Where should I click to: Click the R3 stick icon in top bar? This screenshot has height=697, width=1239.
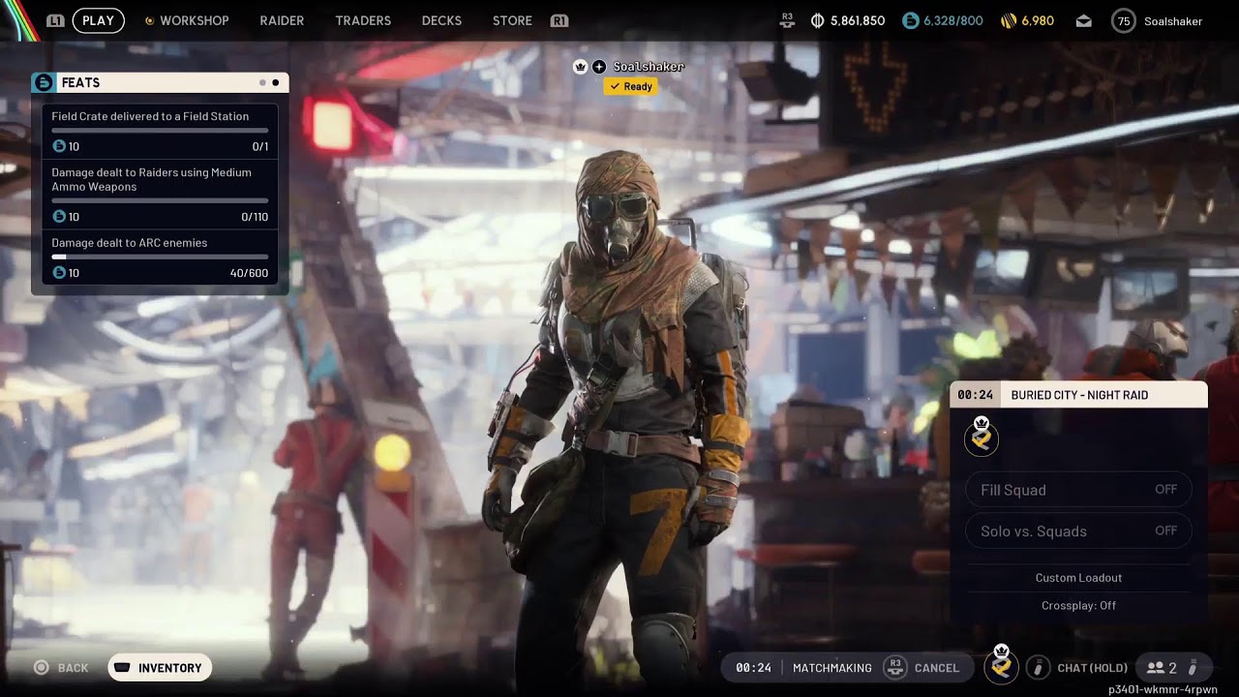pos(787,20)
